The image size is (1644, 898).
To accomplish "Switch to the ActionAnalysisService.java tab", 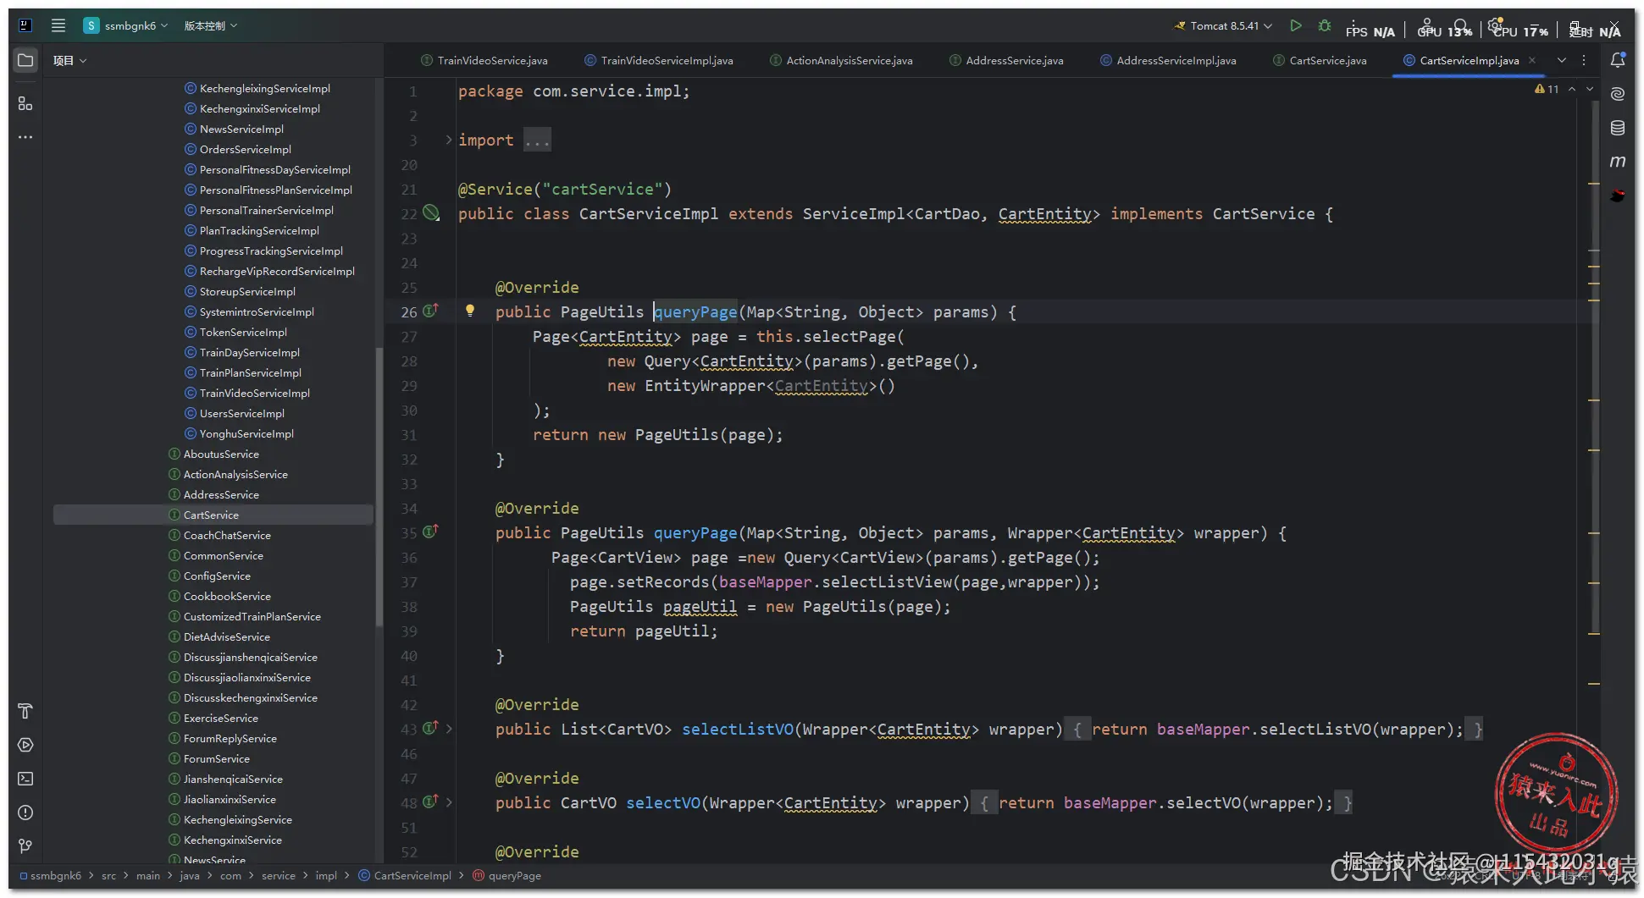I will click(x=841, y=60).
